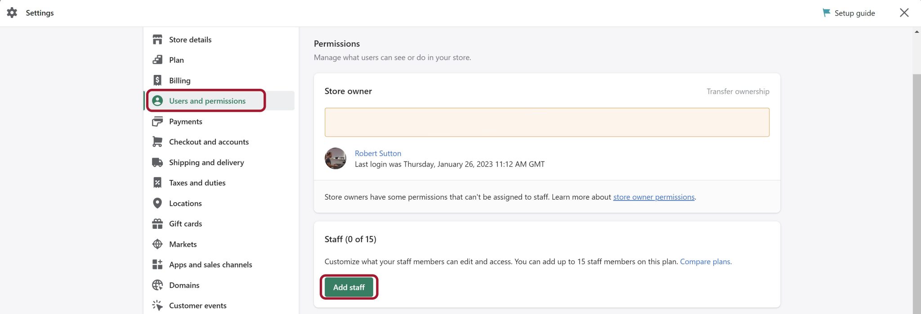Click the Transfer ownership link

[x=738, y=91]
